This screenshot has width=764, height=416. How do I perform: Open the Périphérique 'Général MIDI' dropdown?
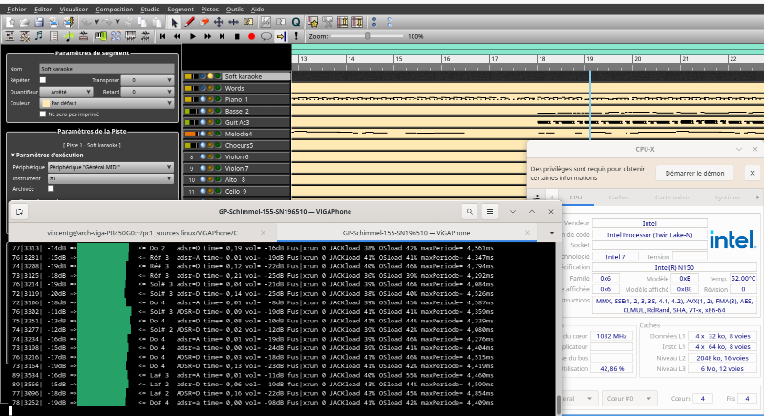[x=110, y=166]
